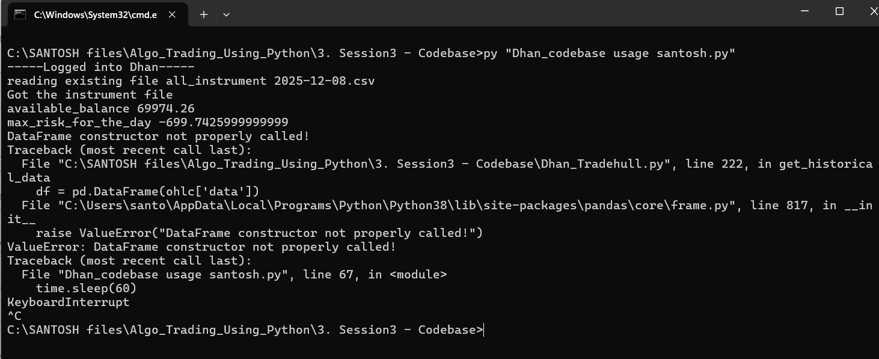Click the available_balance 69974.26 line
This screenshot has height=359, width=879.
[x=100, y=108]
